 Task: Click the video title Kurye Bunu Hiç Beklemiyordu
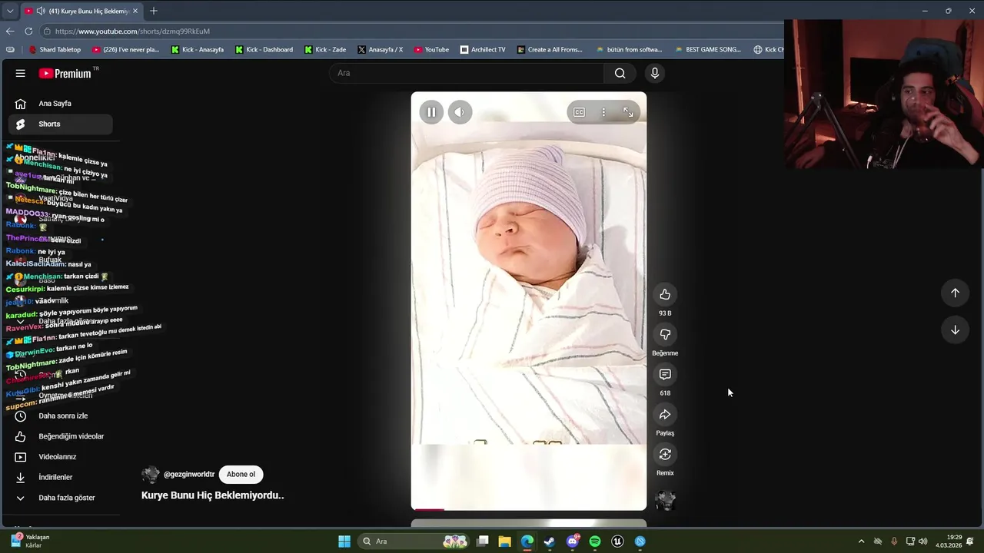tap(213, 495)
